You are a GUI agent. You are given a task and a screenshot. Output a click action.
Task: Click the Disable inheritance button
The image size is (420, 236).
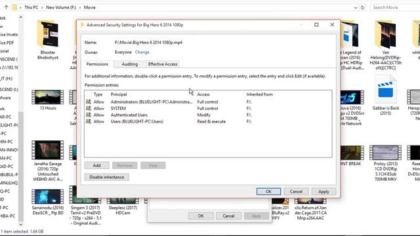click(106, 177)
